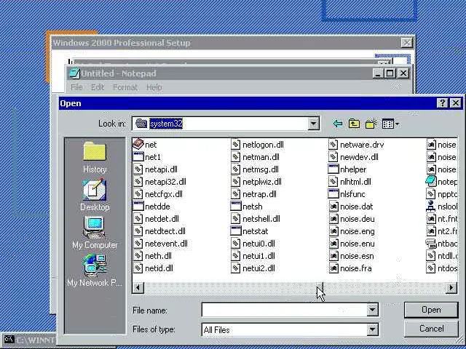The width and height of the screenshot is (466, 349).
Task: Open the Help menu in Notepad
Action: click(x=154, y=87)
